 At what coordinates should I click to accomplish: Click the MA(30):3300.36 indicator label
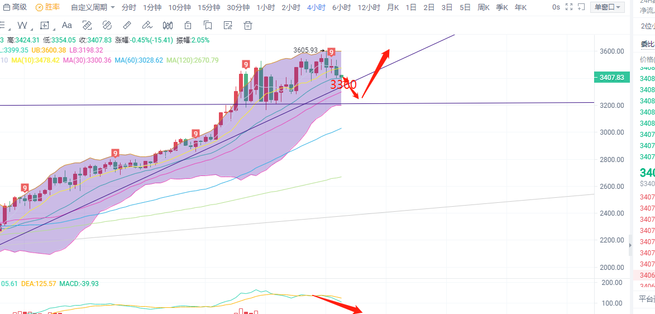point(87,60)
